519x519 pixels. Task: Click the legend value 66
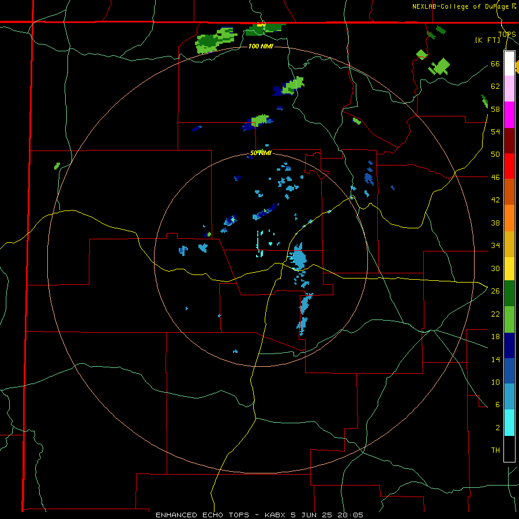(495, 64)
